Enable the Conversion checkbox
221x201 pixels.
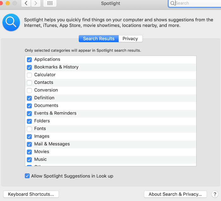pyautogui.click(x=29, y=90)
